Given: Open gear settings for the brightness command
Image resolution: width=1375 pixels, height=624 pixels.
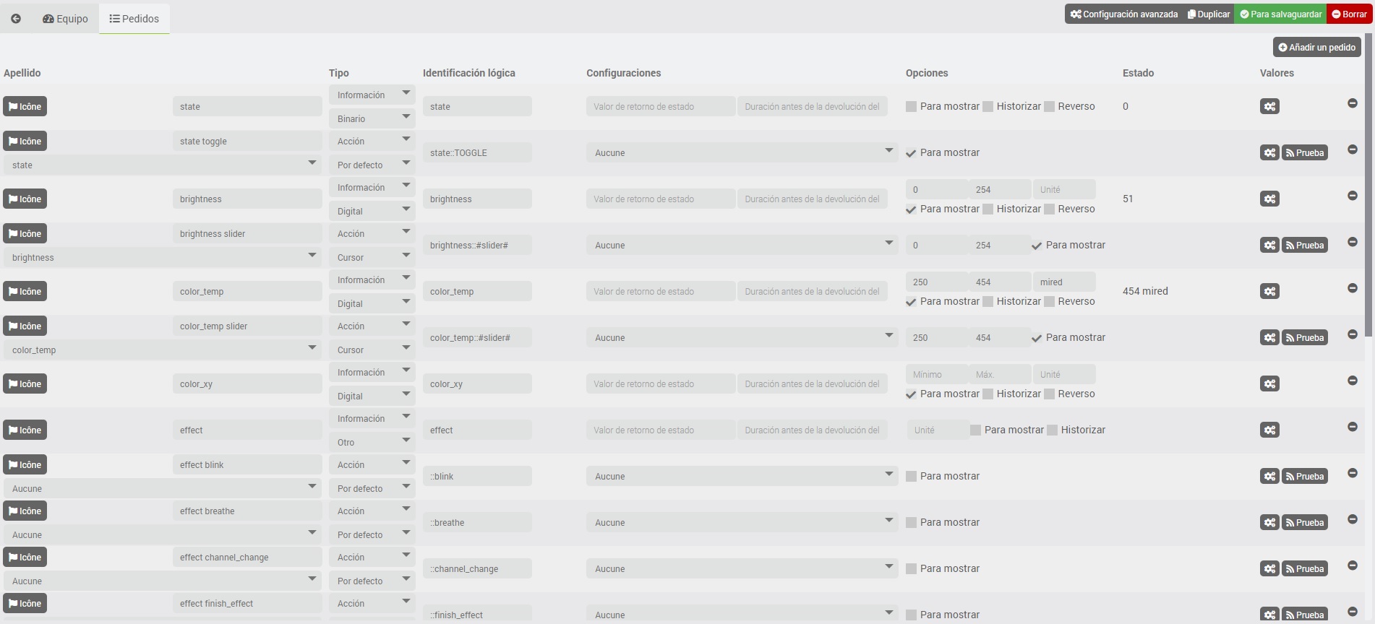Looking at the screenshot, I should (x=1269, y=199).
